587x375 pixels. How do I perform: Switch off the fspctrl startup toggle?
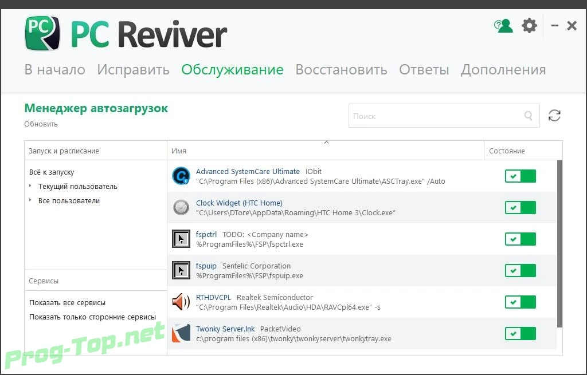[521, 239]
